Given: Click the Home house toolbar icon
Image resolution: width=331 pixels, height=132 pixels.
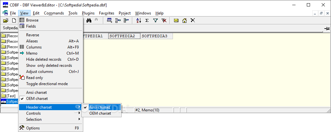Looking at the screenshot, I should (x=185, y=20).
